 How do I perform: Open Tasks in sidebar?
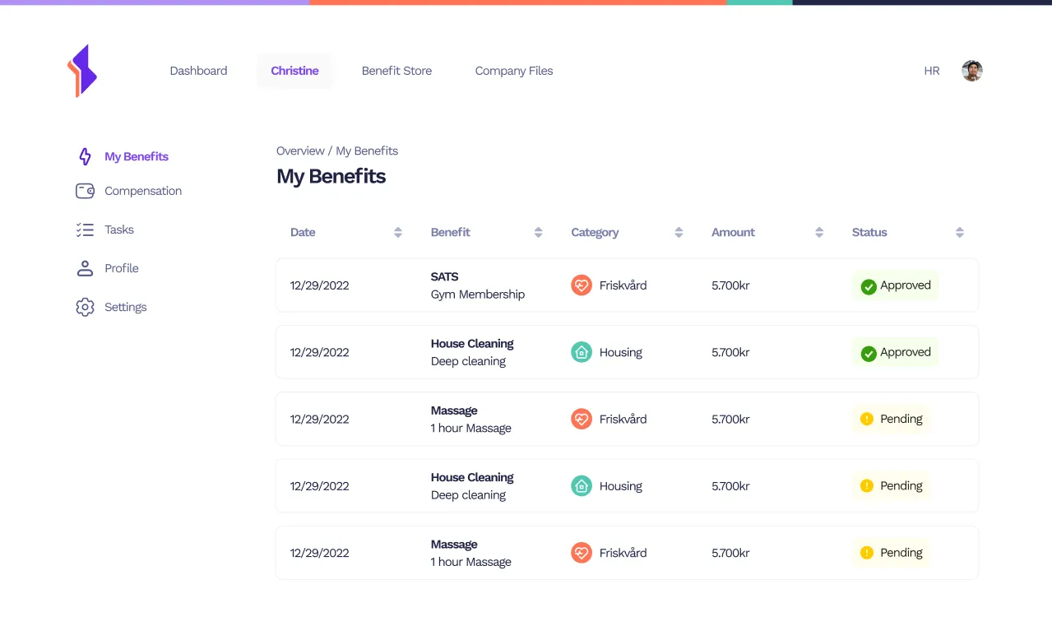pyautogui.click(x=119, y=230)
